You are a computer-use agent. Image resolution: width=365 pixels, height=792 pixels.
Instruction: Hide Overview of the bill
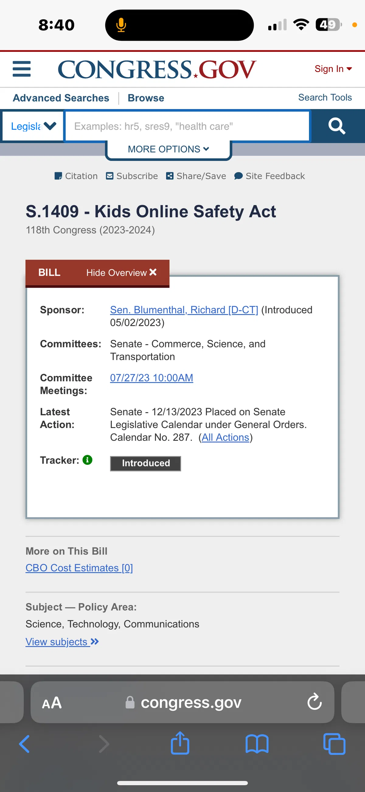pyautogui.click(x=121, y=273)
